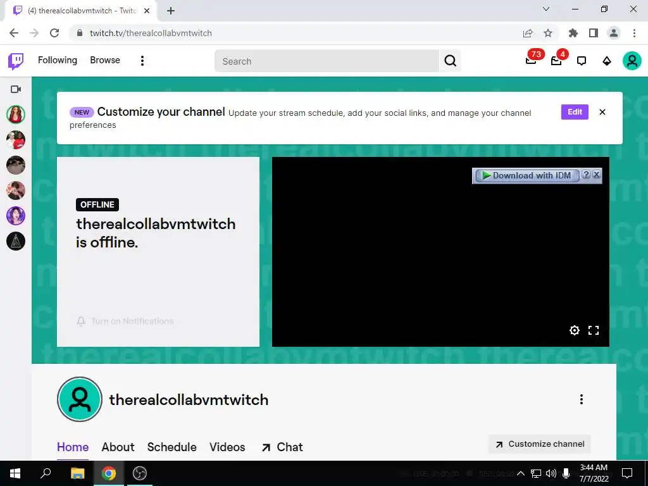Click Download with IDM button
This screenshot has width=648, height=486.
pyautogui.click(x=526, y=176)
